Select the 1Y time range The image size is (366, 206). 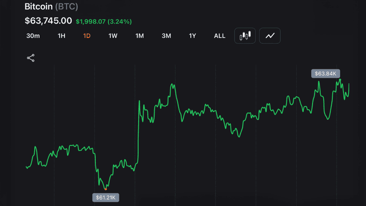192,36
